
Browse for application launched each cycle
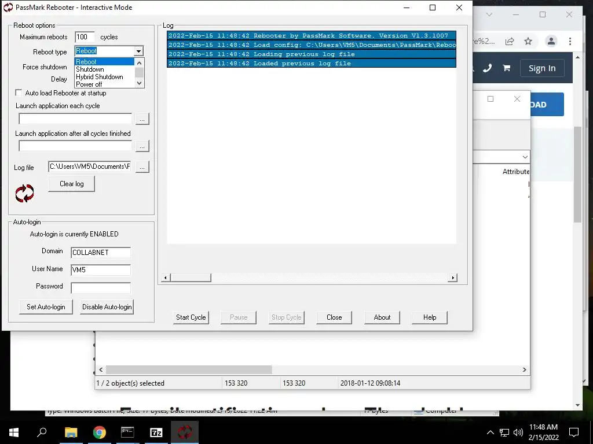(x=142, y=119)
